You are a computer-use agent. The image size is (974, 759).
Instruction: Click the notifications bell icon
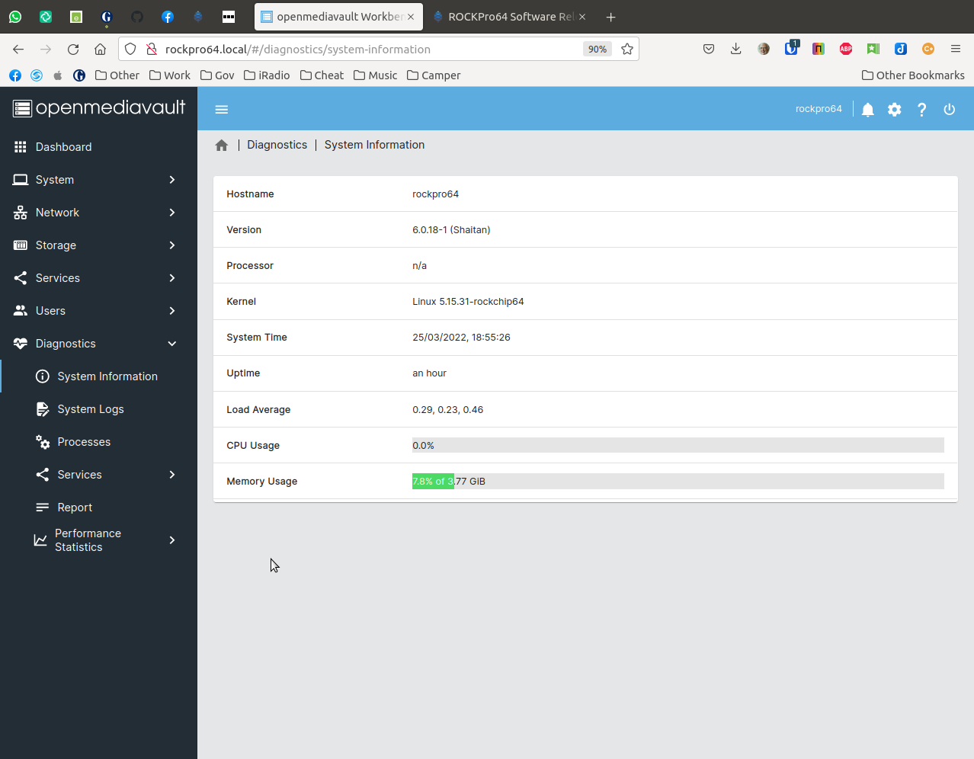click(x=867, y=110)
